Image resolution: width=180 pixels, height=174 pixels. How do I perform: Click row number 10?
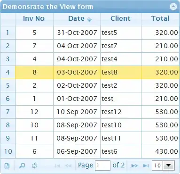click(x=8, y=151)
